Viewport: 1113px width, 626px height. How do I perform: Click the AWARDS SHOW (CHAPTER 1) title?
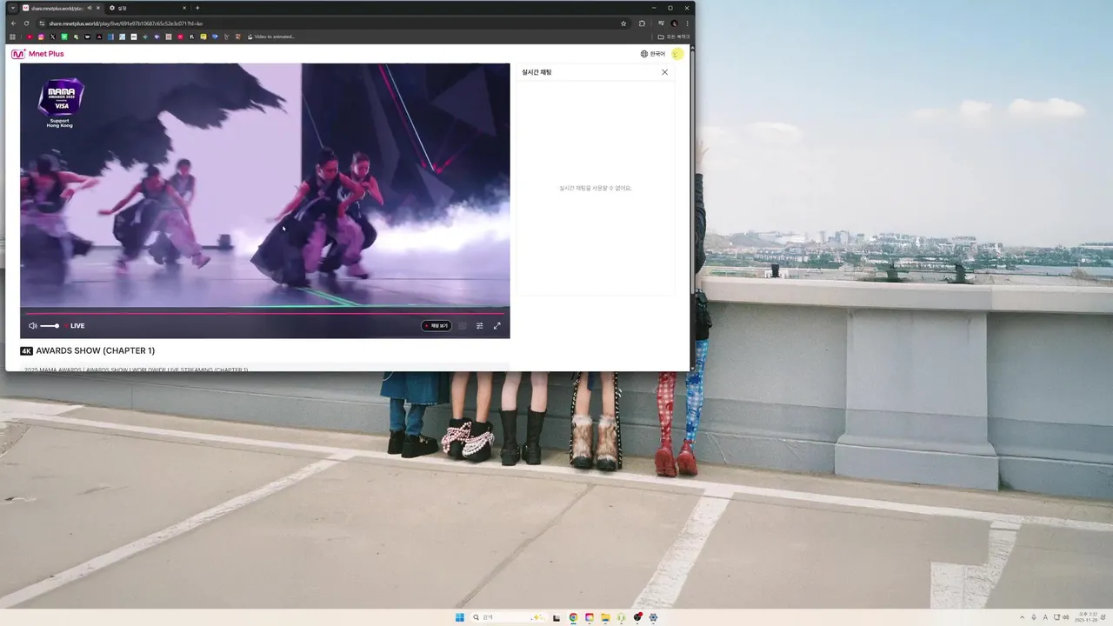[96, 350]
